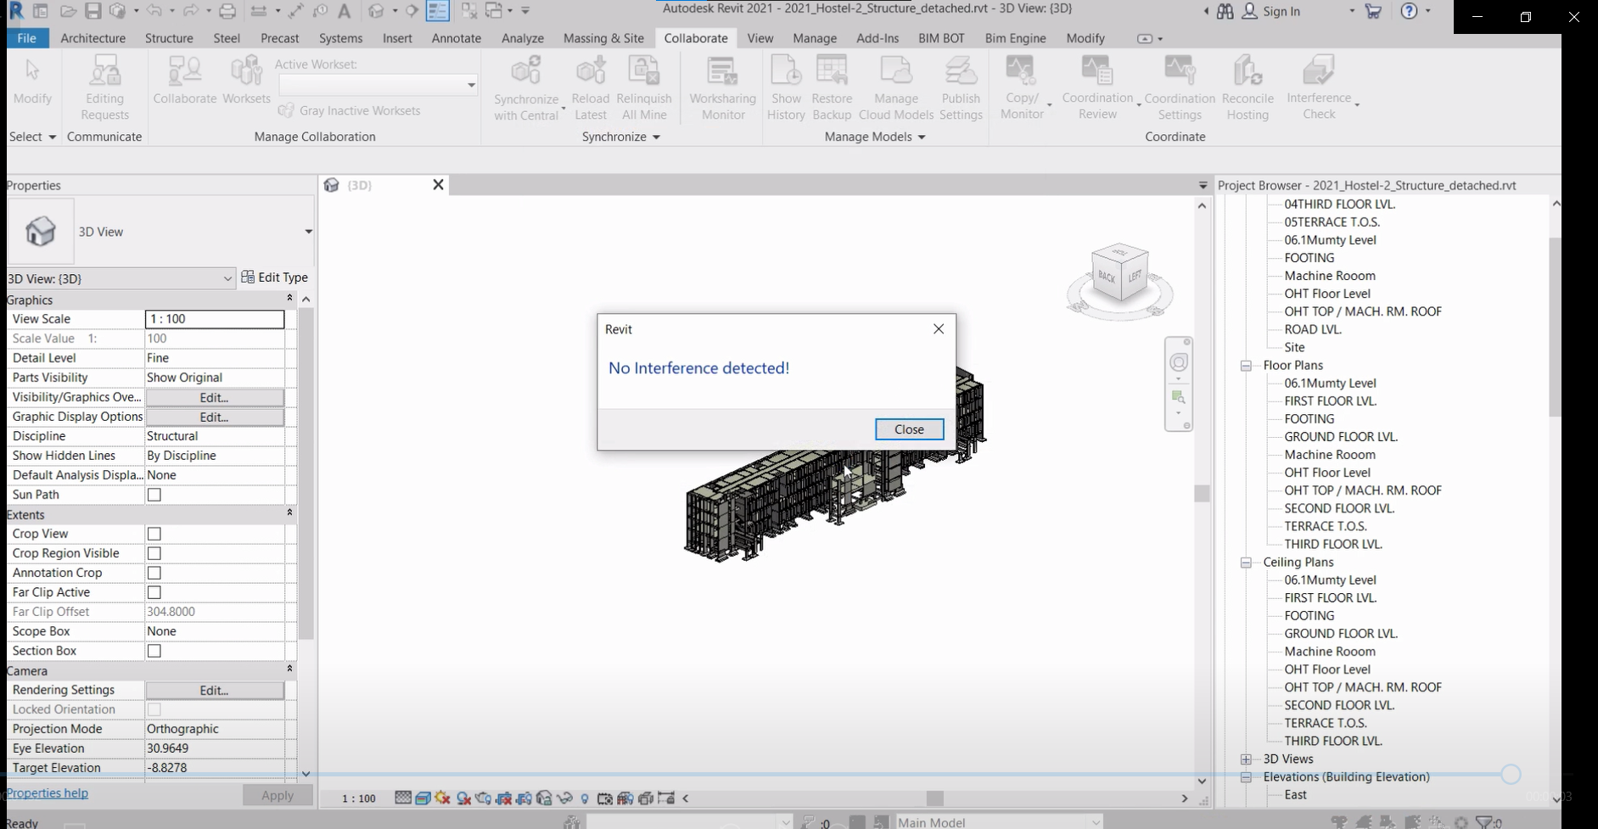Switch to the Massing & Site tab
Image resolution: width=1598 pixels, height=829 pixels.
click(603, 38)
